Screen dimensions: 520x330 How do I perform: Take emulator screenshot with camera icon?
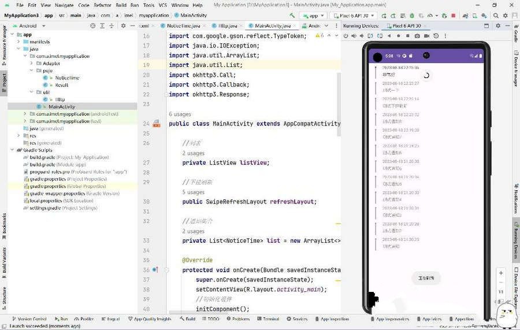pos(417,36)
